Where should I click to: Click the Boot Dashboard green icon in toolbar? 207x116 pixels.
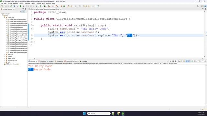20,6
